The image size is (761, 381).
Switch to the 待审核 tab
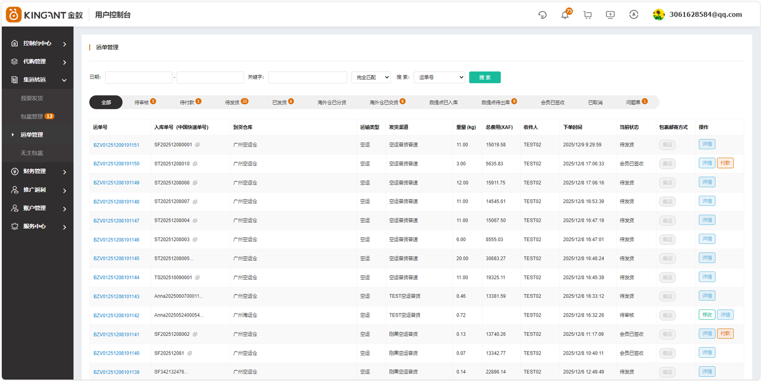coord(142,102)
